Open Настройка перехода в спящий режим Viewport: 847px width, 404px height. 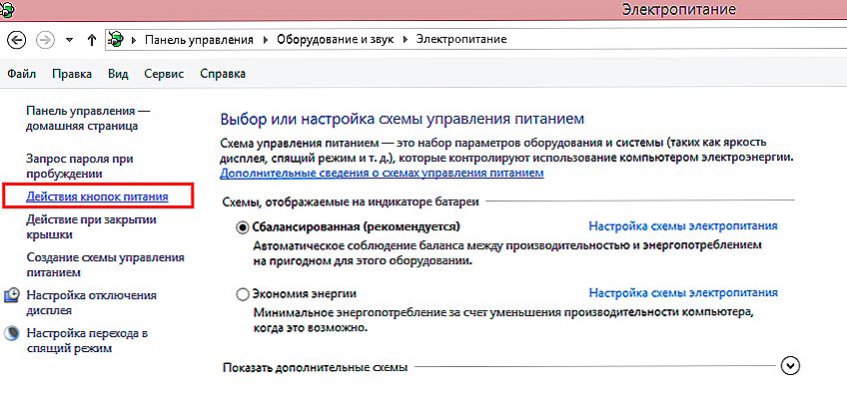[x=87, y=341]
